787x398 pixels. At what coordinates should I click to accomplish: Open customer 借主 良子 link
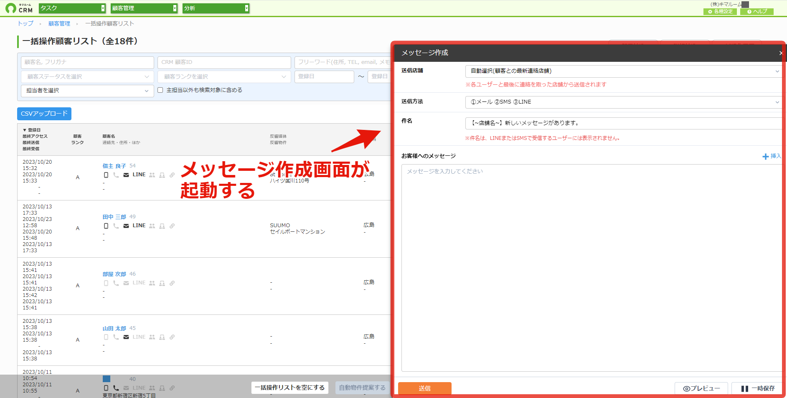pos(114,166)
